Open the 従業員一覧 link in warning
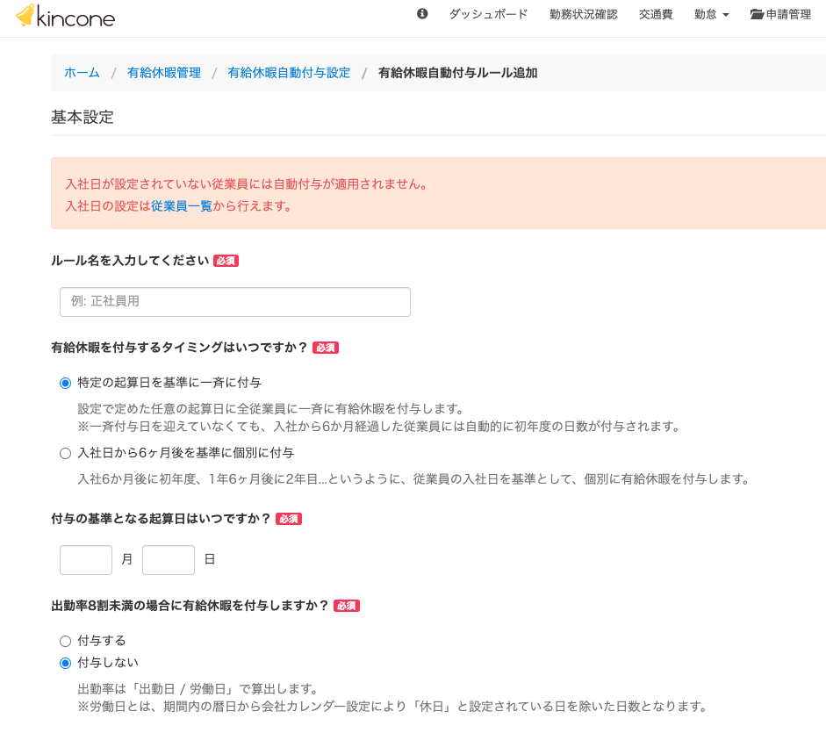The height and width of the screenshot is (733, 826). pos(182,206)
